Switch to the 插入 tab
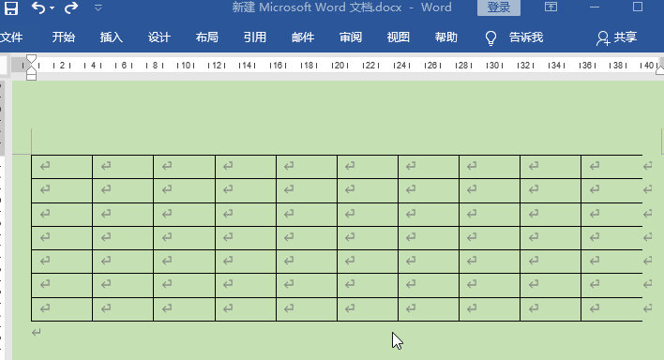The height and width of the screenshot is (360, 664). (x=112, y=37)
